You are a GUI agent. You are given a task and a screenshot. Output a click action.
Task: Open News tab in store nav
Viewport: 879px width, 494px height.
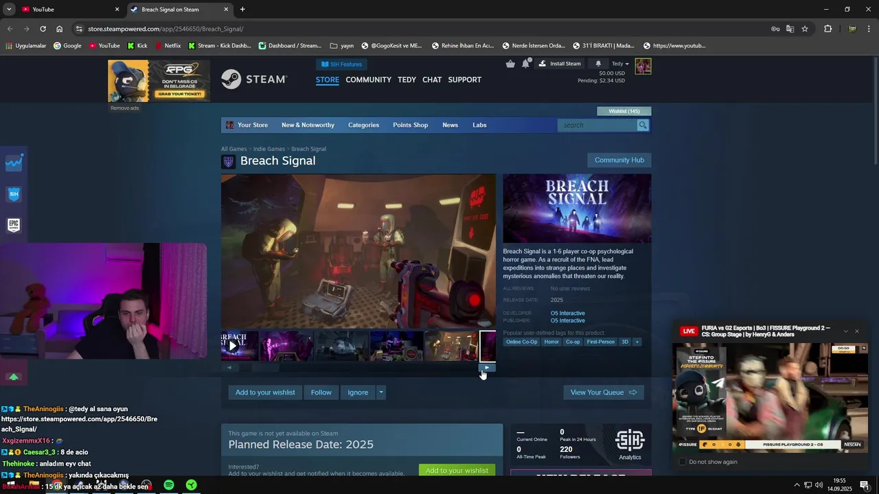[x=450, y=125]
